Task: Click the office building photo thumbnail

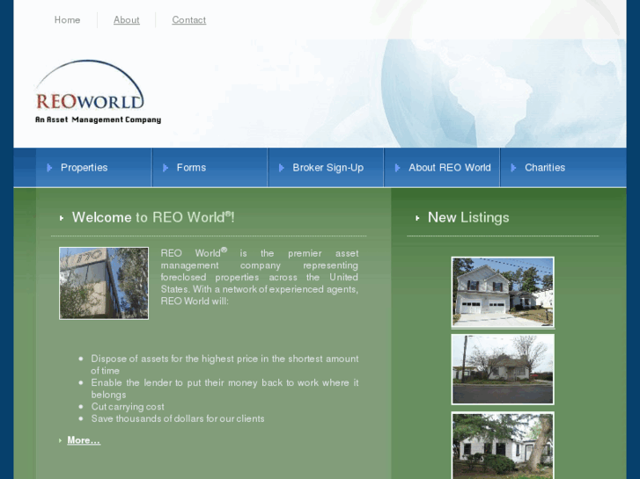Action: (x=104, y=283)
